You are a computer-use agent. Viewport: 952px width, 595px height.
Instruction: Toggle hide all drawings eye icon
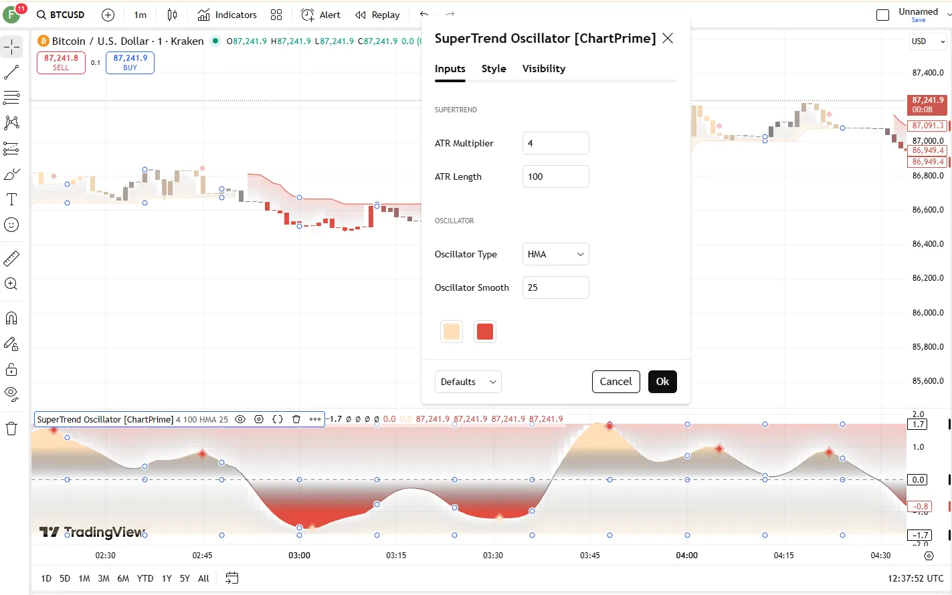[x=11, y=394]
